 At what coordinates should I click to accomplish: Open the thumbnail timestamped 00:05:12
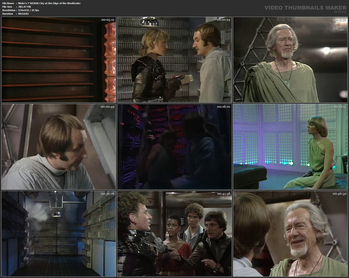(59, 59)
